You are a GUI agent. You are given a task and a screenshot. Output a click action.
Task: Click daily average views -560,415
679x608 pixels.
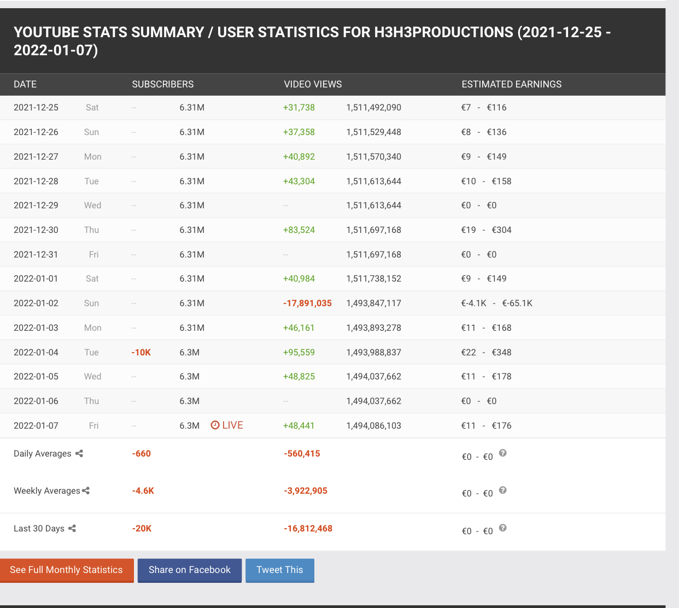tap(302, 454)
